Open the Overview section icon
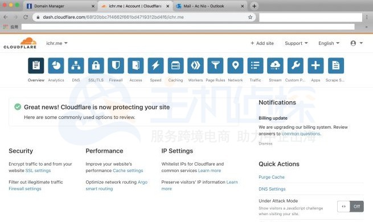373x222 pixels. 36,65
